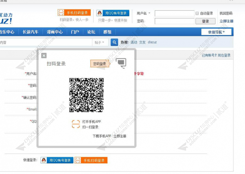Click the 打开手机APP text in popup
This screenshot has width=245, height=174.
[92, 122]
